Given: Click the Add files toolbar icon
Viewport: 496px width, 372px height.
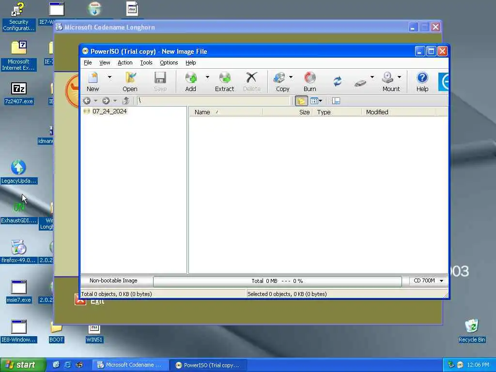Looking at the screenshot, I should click(190, 81).
